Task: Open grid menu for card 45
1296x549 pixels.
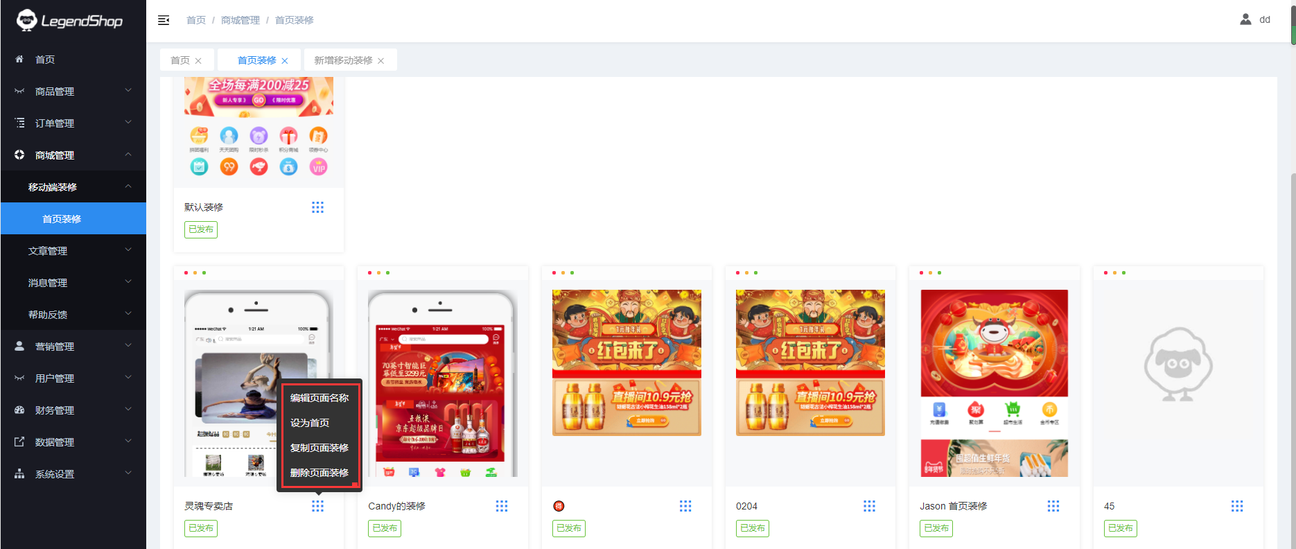Action: [x=1237, y=506]
